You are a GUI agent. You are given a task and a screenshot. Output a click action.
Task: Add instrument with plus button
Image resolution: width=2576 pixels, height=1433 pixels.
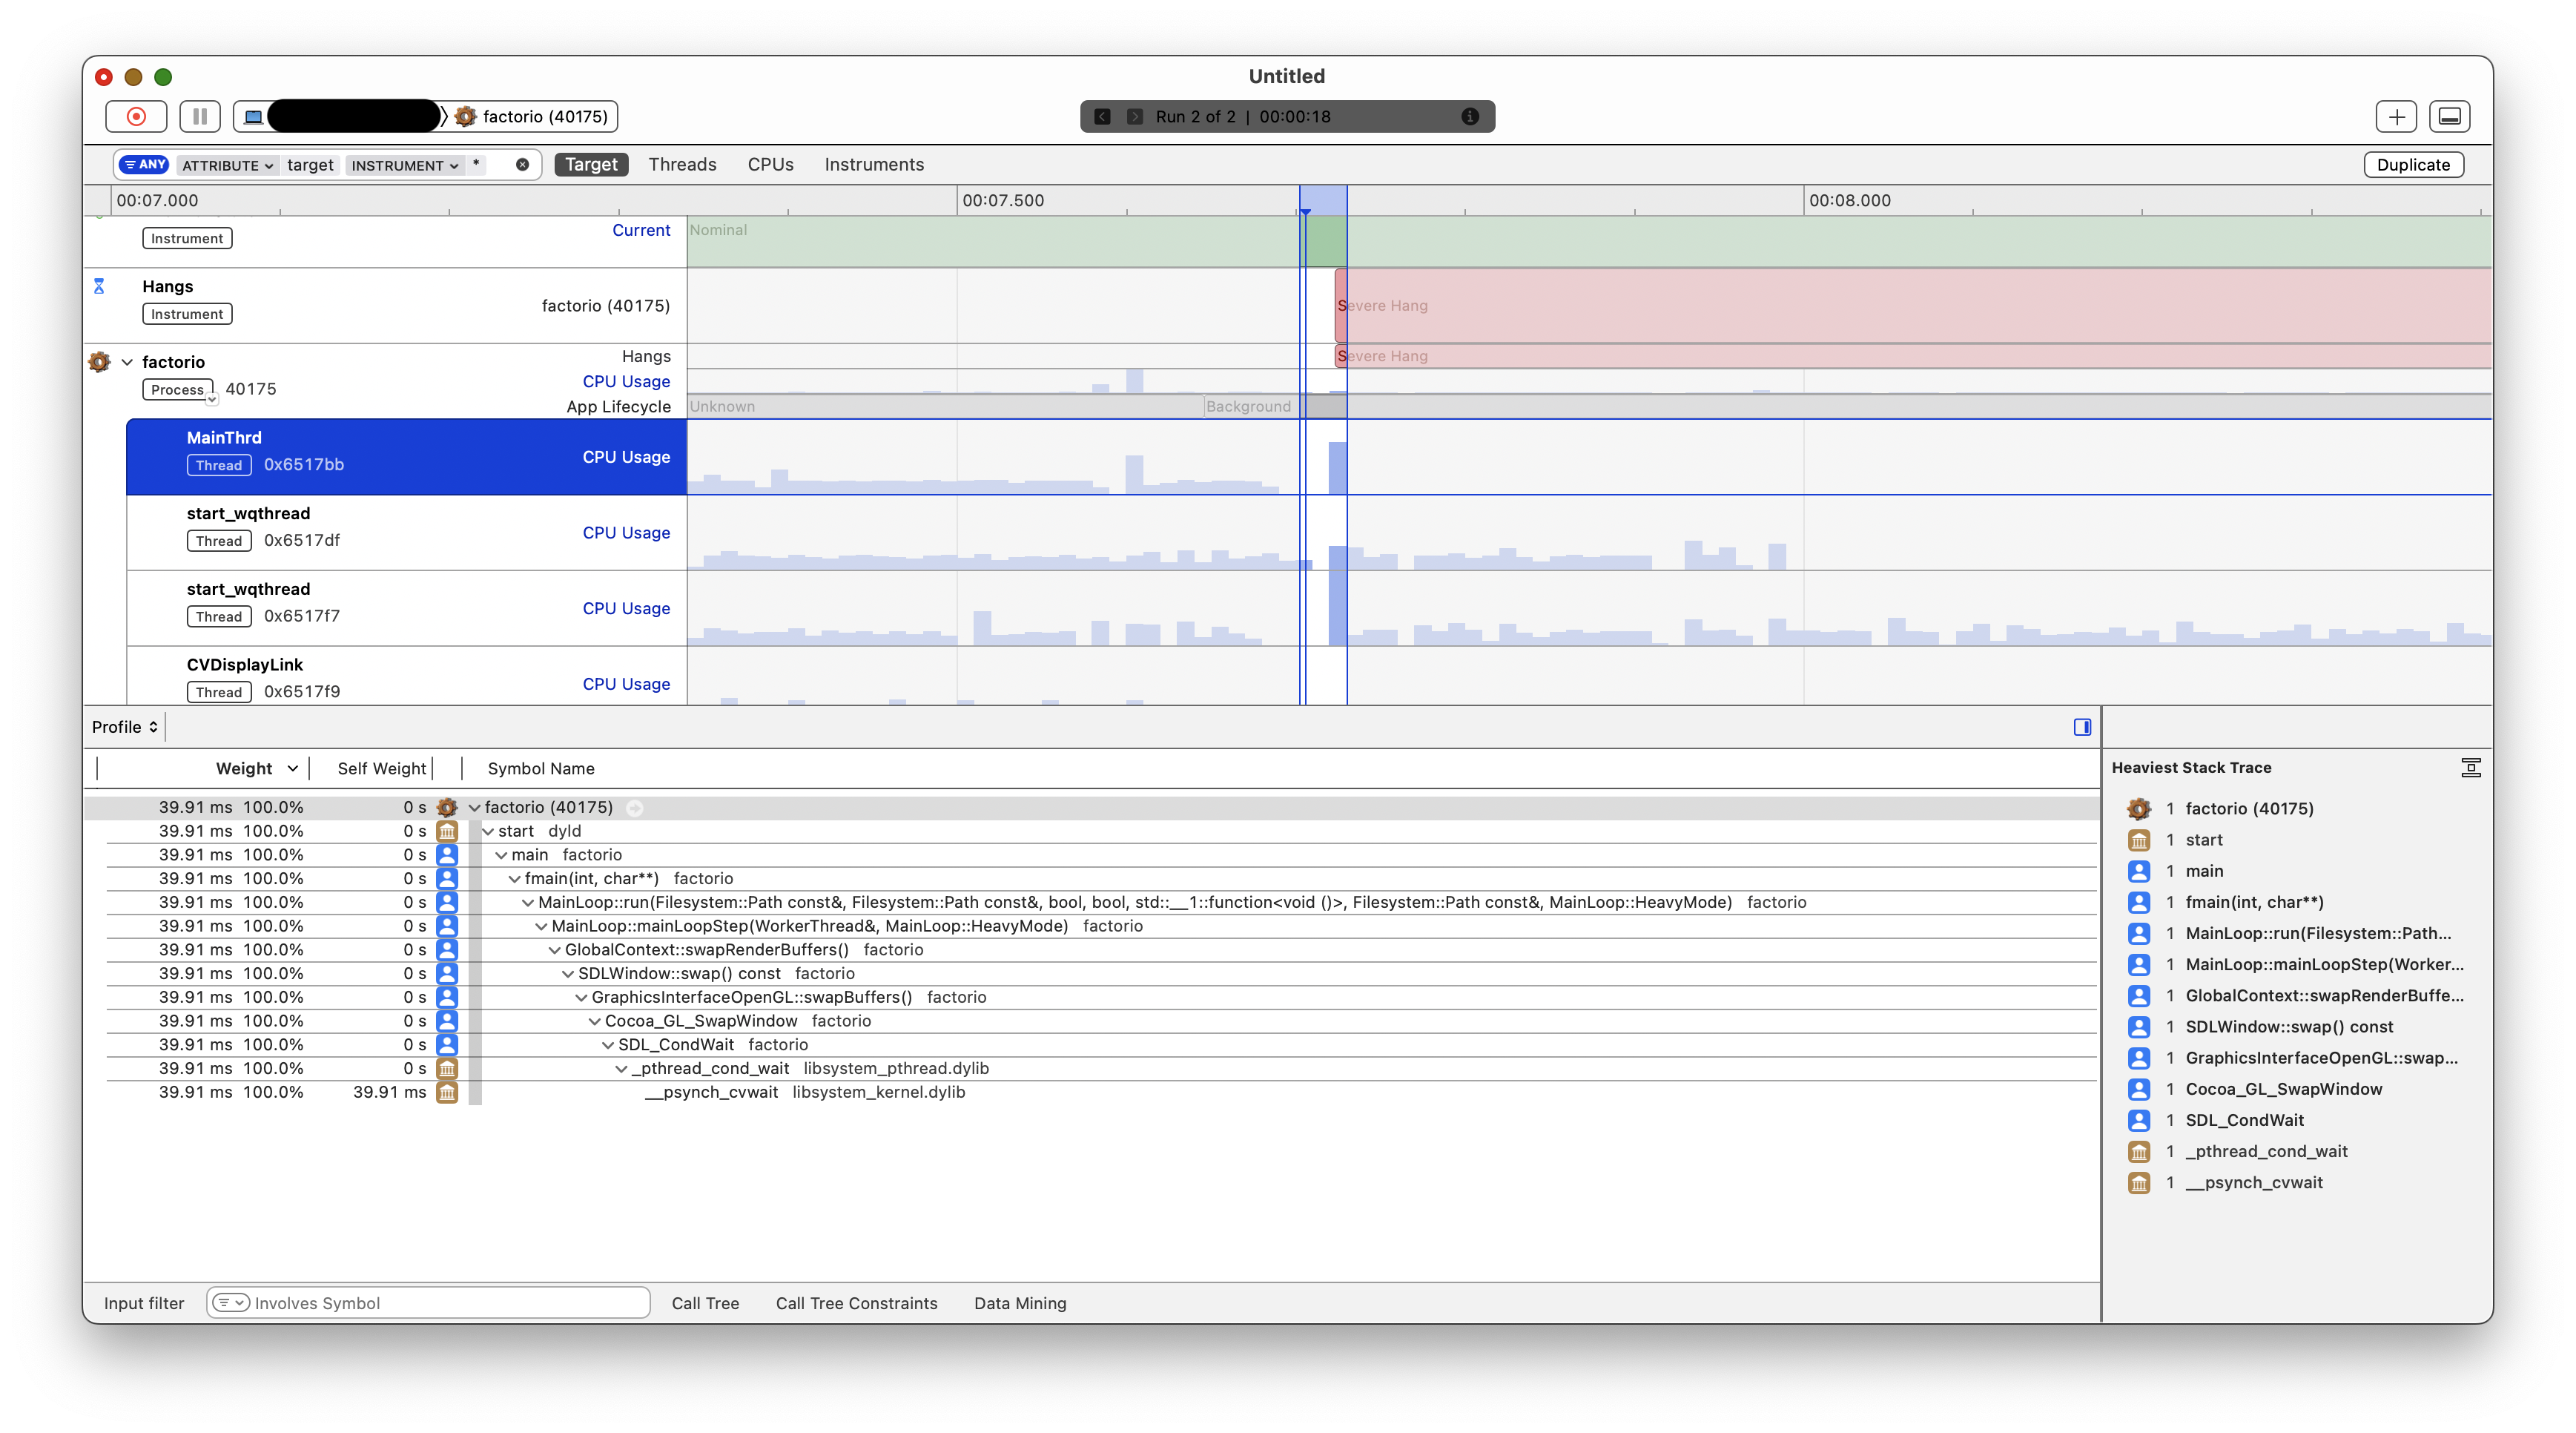click(x=2396, y=116)
